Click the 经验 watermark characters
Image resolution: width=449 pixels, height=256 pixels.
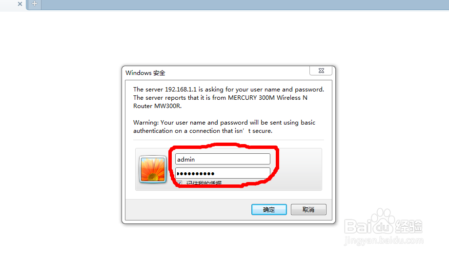click(409, 227)
